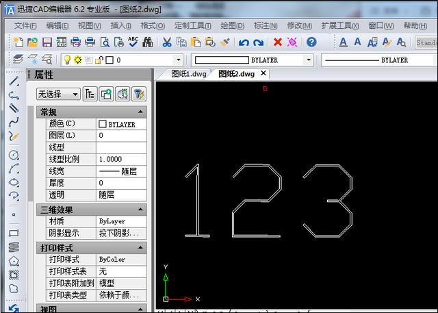The height and width of the screenshot is (313, 438).
Task: Select the Match Properties brush icon
Action: click(225, 42)
